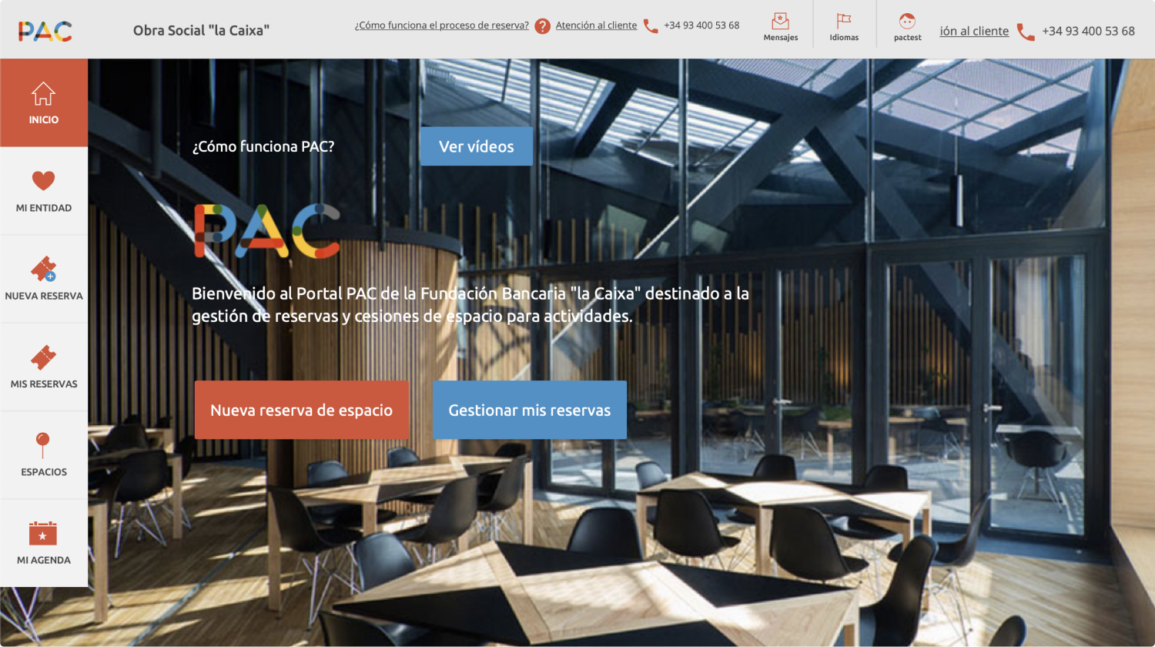Open pactest user profile icon
The width and height of the screenshot is (1155, 647).
pos(907,21)
